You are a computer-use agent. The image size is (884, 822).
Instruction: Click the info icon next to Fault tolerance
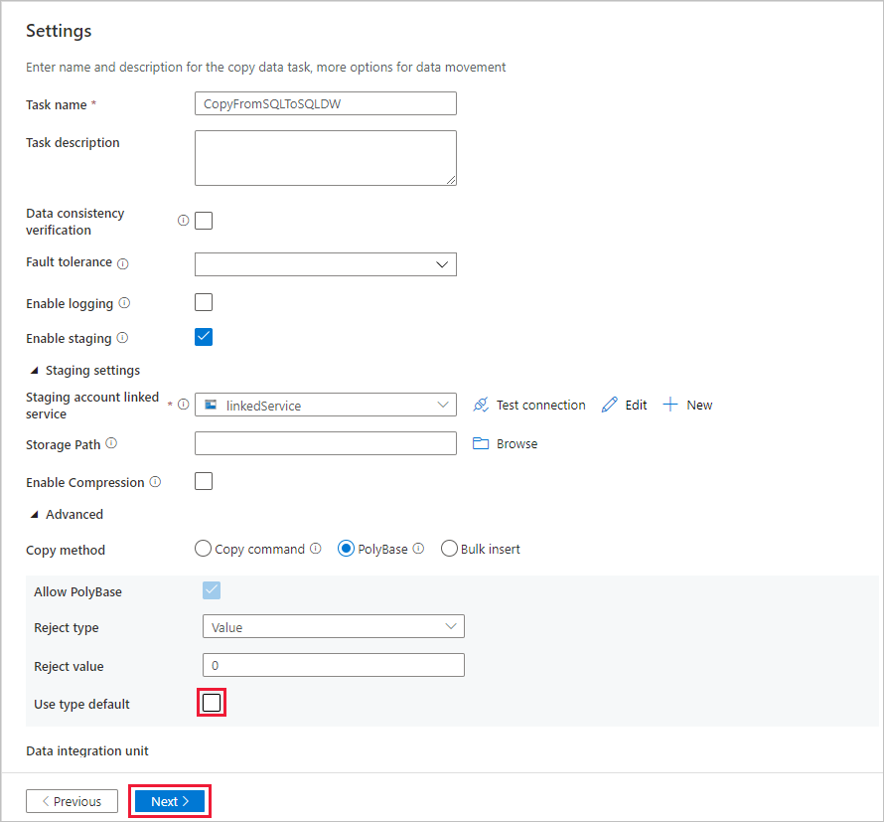(122, 263)
